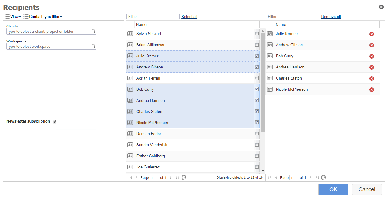Click contact card icon next to Sylvia Stewart

click(x=130, y=34)
